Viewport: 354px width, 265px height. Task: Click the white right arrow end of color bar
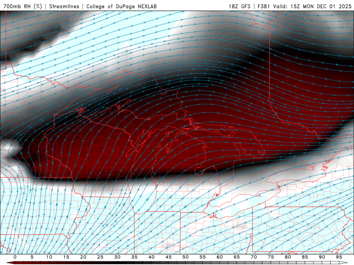click(x=344, y=263)
